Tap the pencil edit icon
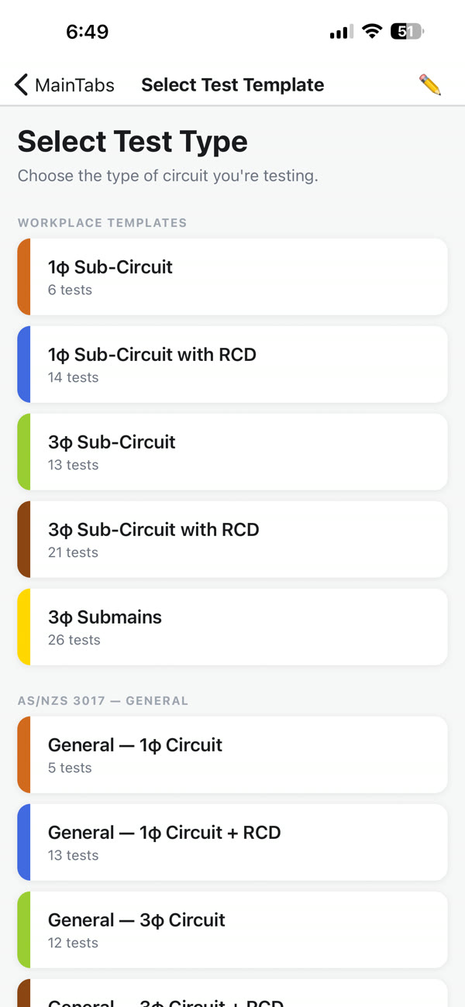This screenshot has width=465, height=1007. [x=430, y=85]
